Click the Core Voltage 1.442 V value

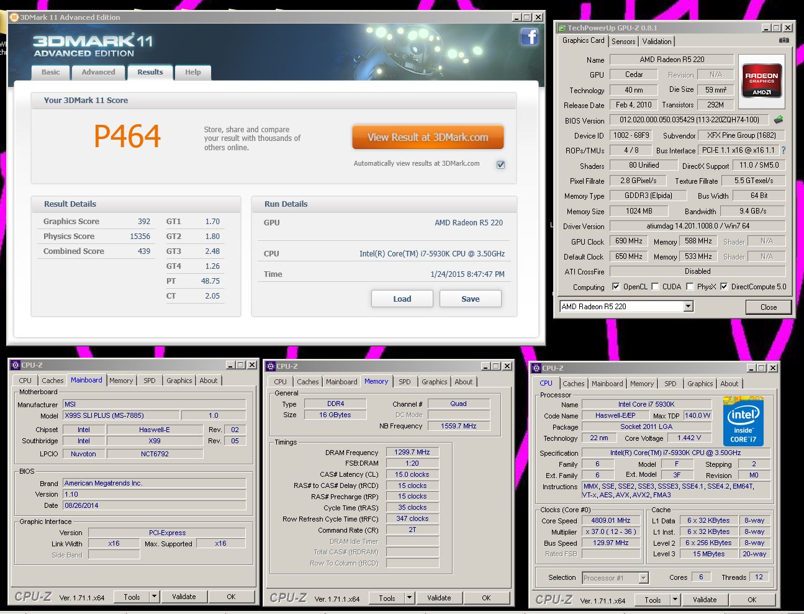(x=689, y=438)
